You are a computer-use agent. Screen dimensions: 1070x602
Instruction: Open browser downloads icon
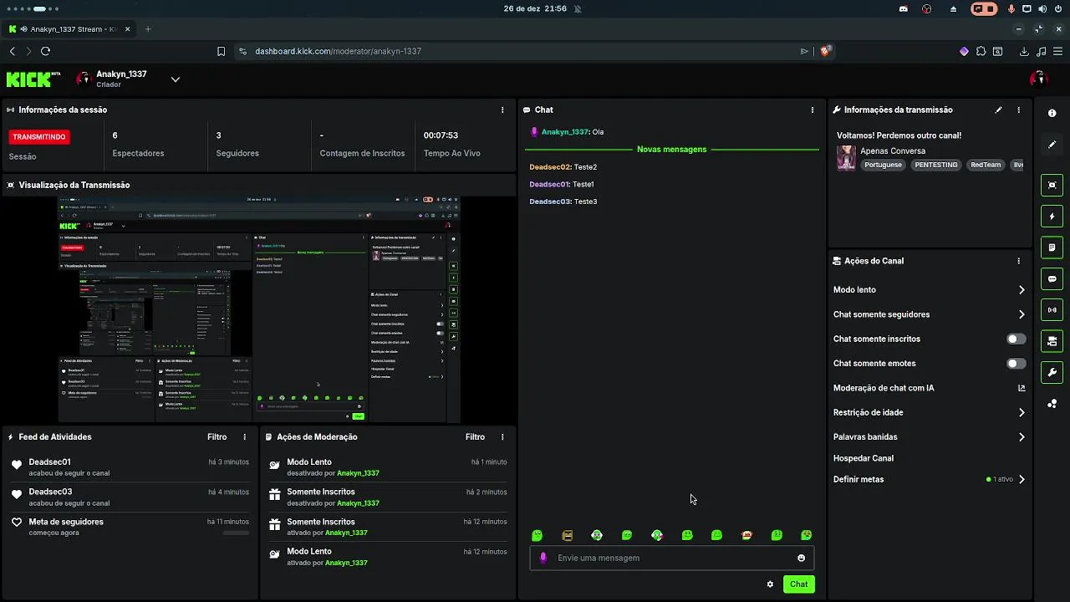[x=1024, y=51]
